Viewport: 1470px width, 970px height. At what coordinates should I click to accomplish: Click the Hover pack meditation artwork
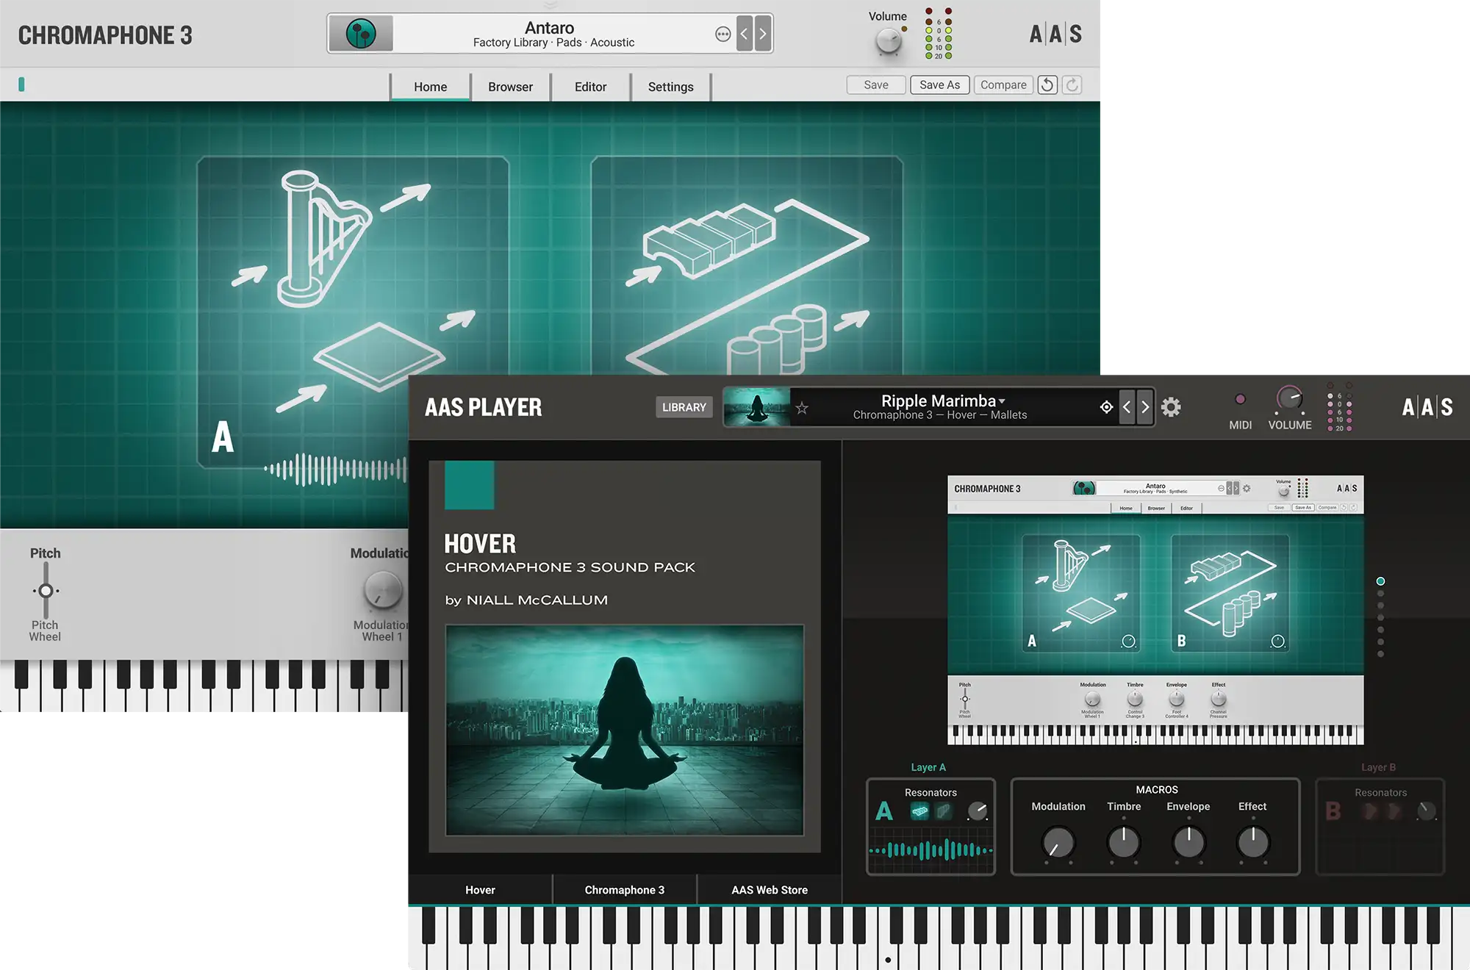point(625,730)
